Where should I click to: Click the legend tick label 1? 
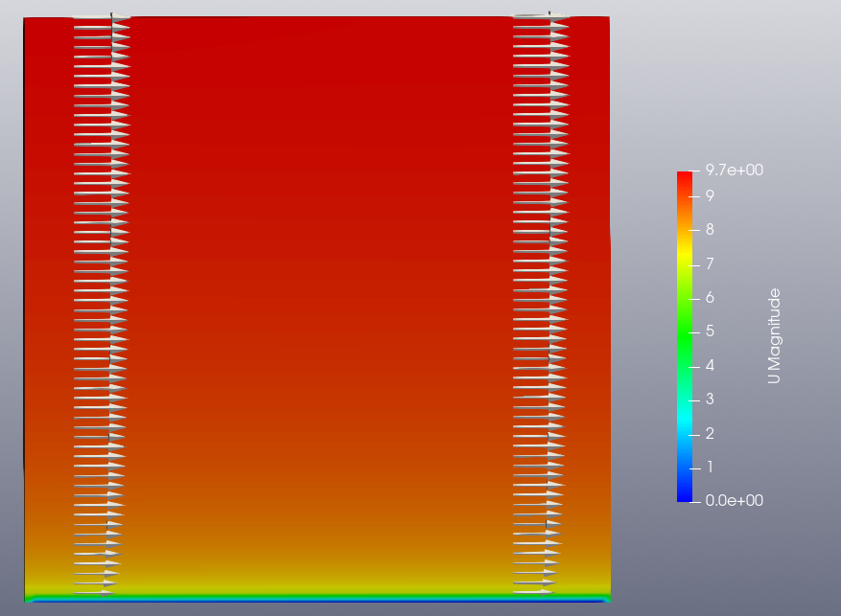tap(710, 468)
